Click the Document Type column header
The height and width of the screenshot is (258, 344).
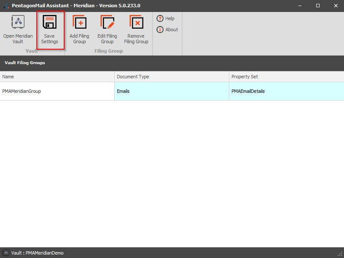tap(172, 77)
